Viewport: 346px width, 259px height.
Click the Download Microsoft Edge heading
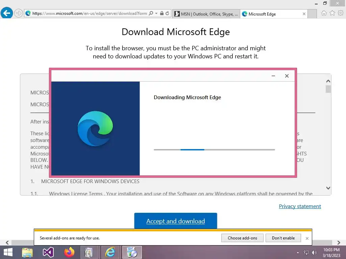(x=176, y=32)
